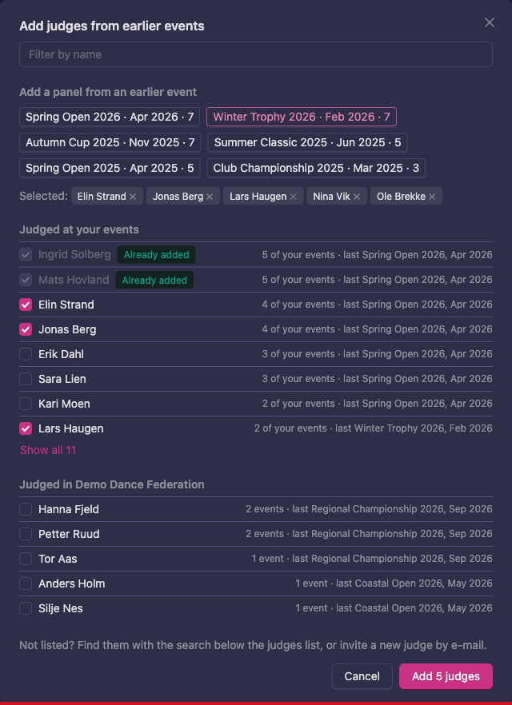Click Cancel button
Screen dimensions: 512x705
click(362, 676)
